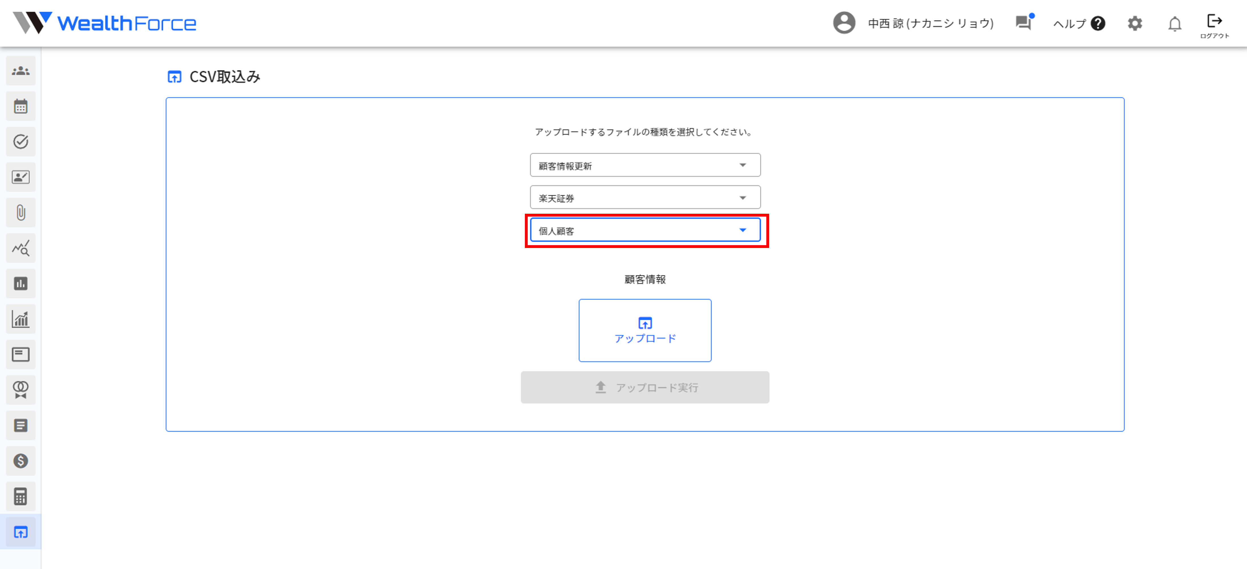Expand the 楽天証券 dropdown

645,198
